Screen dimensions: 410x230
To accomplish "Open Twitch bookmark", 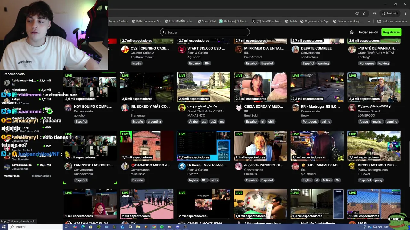I will pos(291,21).
